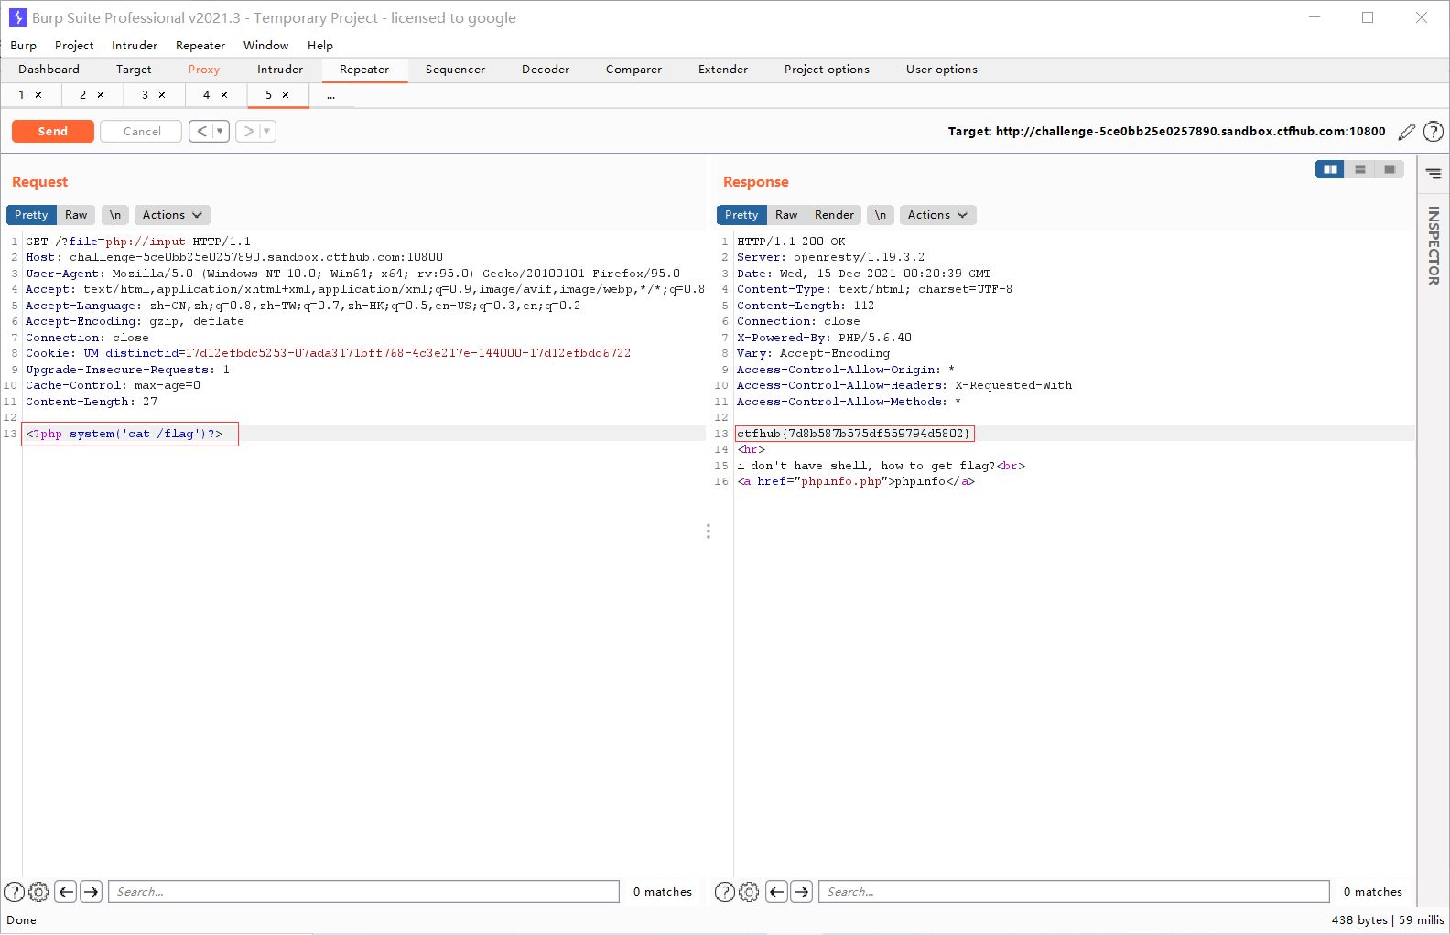Open the Help menu

click(x=320, y=46)
